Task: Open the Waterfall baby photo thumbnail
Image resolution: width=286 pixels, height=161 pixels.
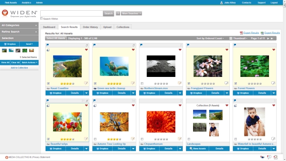Action: pyautogui.click(x=254, y=122)
